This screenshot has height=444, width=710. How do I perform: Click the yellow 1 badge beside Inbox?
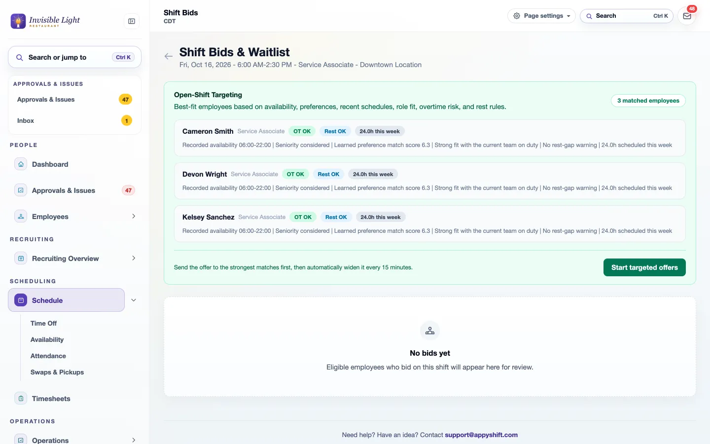127,121
